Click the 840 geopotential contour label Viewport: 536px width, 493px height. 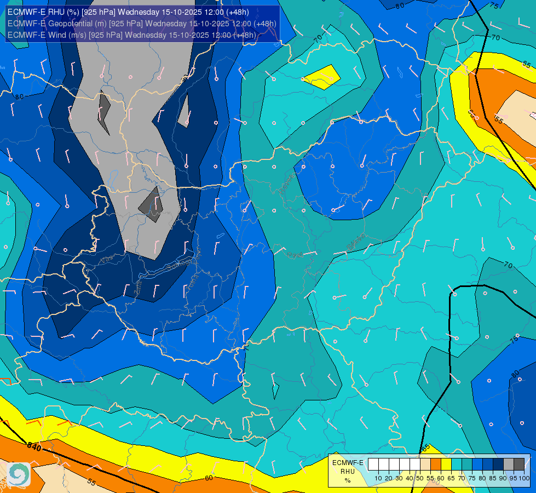pyautogui.click(x=34, y=446)
